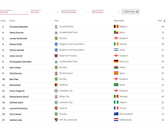This screenshot has height=124, width=165.
Task: Expand the Filter By Position dropdown
Action: coord(106,12)
